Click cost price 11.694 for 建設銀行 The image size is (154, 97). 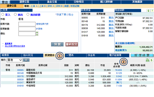[x=118, y=80]
